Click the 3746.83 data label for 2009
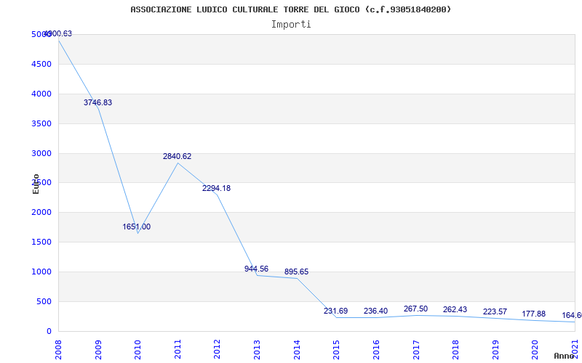582x363 pixels. (97, 102)
